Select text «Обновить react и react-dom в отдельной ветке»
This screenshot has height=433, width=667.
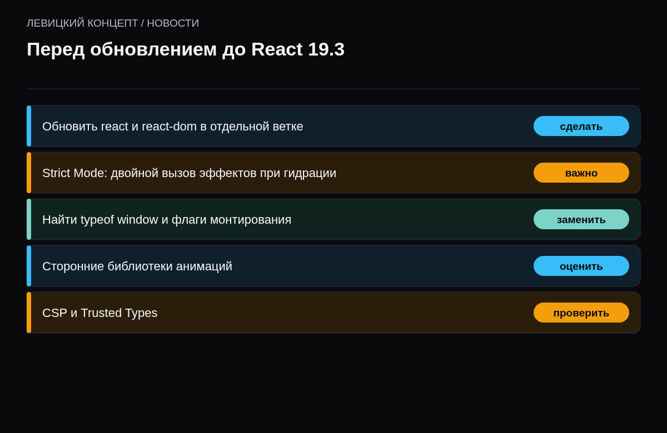(x=173, y=127)
